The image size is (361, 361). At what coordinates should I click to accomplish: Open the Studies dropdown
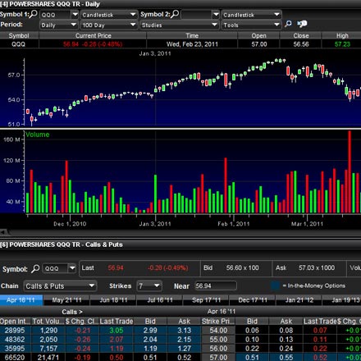pos(180,25)
